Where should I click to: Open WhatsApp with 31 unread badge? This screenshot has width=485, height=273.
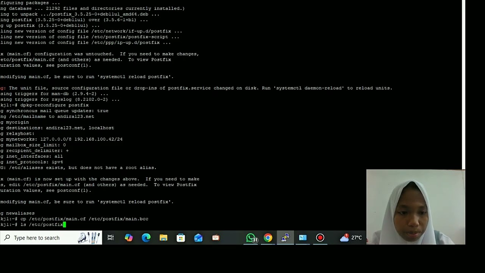(x=251, y=238)
